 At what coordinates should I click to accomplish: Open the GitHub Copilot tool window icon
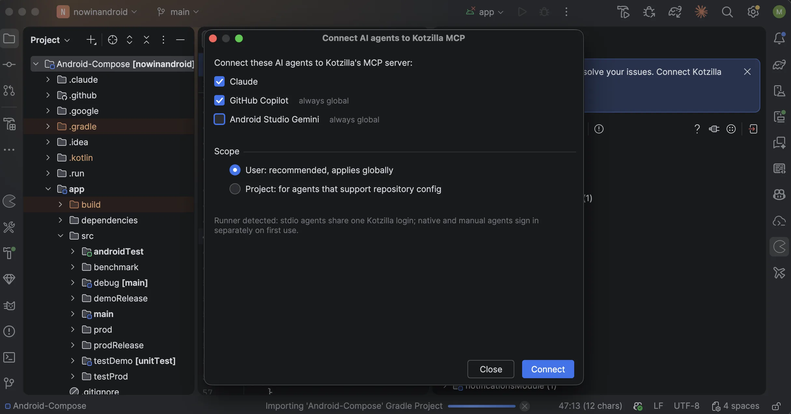click(x=779, y=195)
